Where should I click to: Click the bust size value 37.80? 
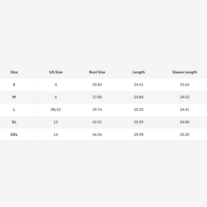coord(97,97)
